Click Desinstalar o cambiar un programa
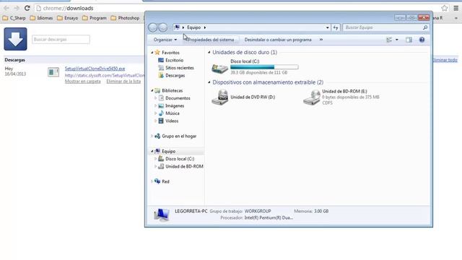 click(278, 40)
